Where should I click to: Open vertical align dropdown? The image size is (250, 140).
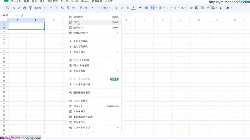169,8
